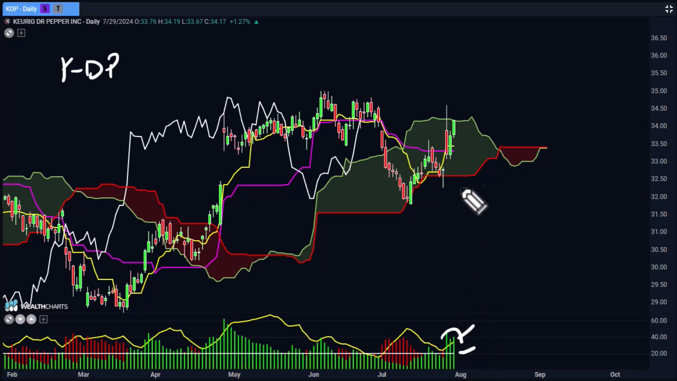
Task: Click Oct label on time axis
Action: click(615, 375)
